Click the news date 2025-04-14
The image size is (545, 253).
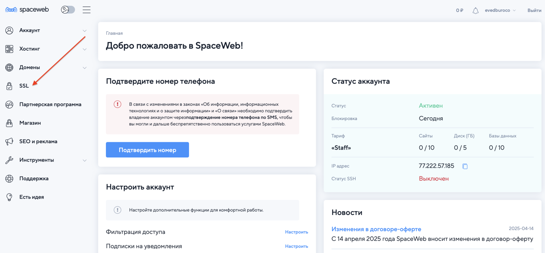coord(521,229)
